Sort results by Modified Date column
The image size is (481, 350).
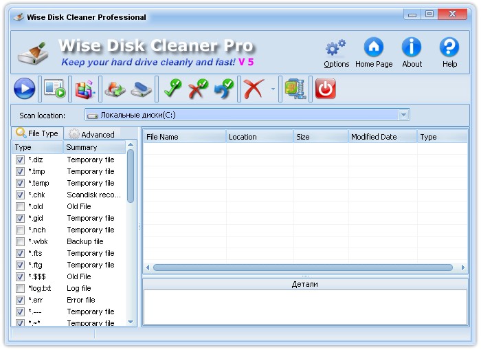pos(382,137)
